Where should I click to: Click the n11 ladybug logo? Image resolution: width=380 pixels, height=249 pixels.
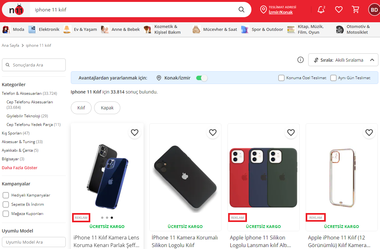point(16,10)
